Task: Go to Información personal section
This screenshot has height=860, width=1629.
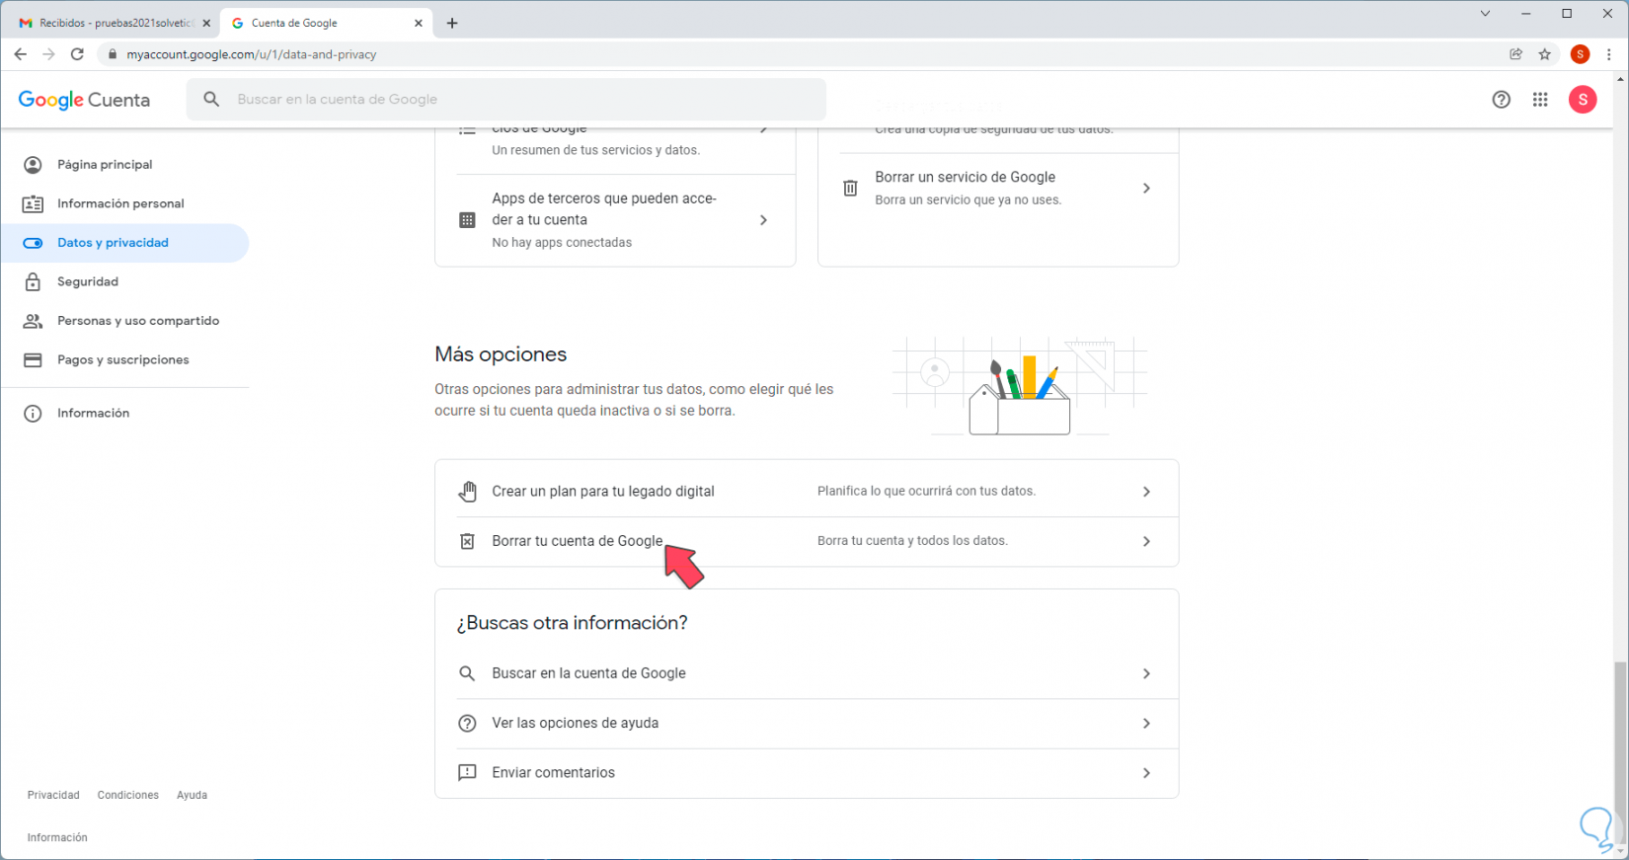Action: pyautogui.click(x=120, y=203)
